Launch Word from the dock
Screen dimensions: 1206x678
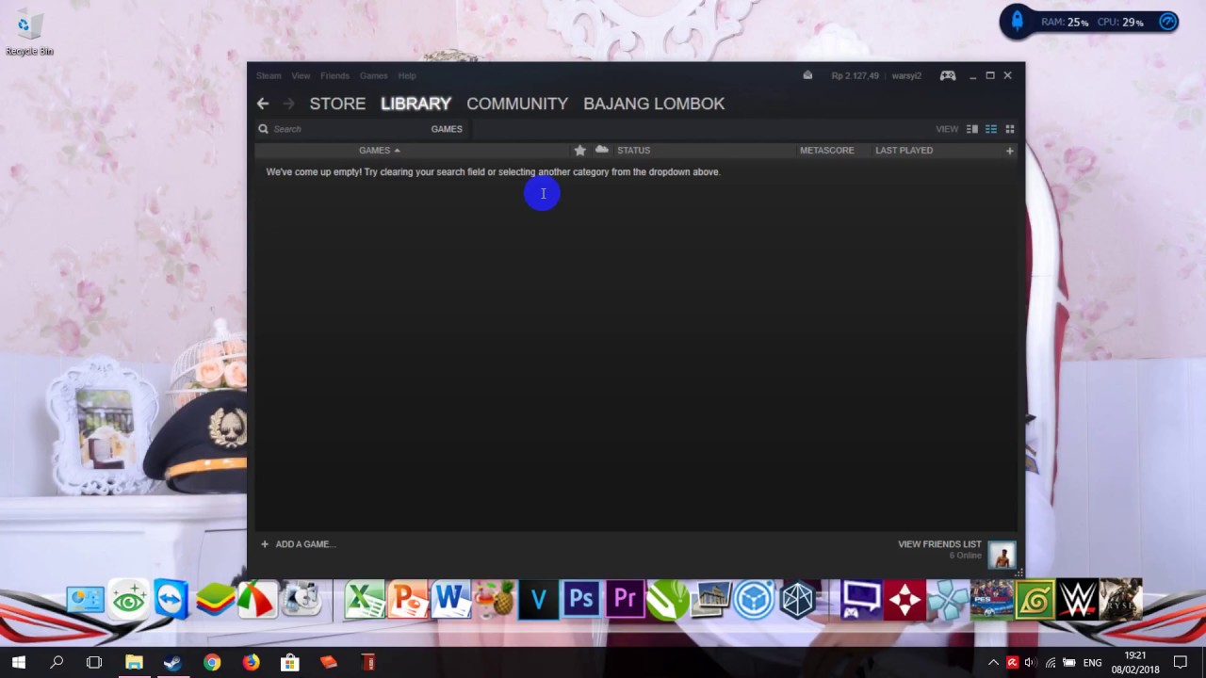pyautogui.click(x=451, y=600)
